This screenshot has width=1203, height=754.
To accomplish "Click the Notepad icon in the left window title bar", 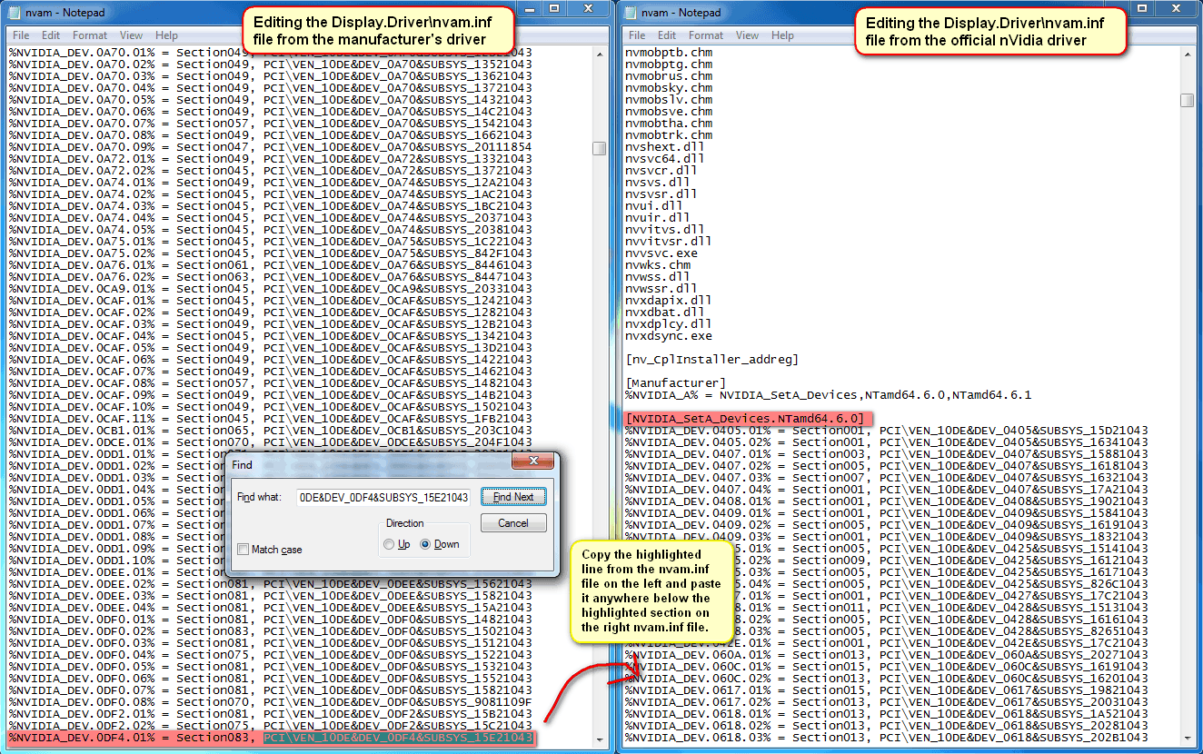I will click(x=18, y=13).
